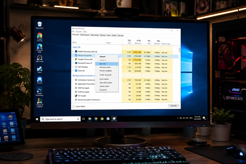The width and height of the screenshot is (246, 164).
Task: Expand the Microsoft Teams (7) process group
Action: pos(73,63)
